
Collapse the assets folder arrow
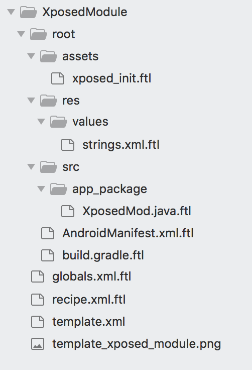(31, 56)
